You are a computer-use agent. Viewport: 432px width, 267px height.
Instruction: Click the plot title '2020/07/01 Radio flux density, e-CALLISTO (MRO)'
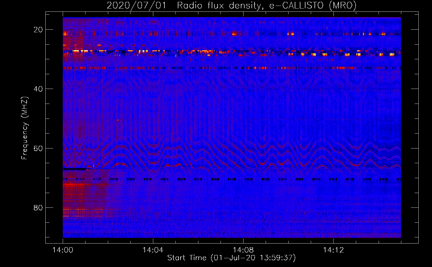(231, 5)
